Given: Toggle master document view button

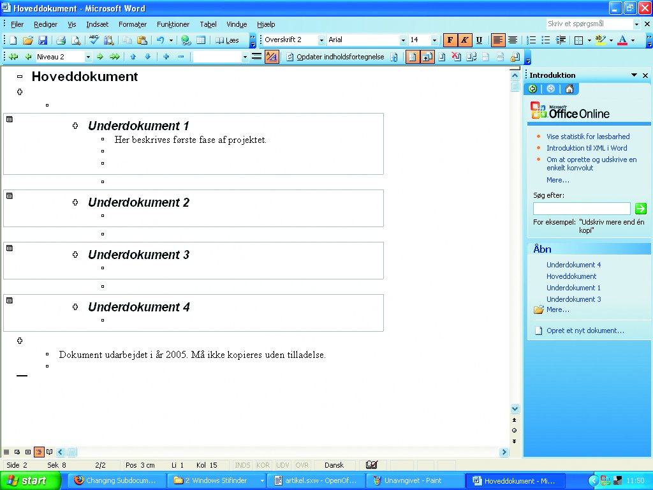Looking at the screenshot, I should [x=412, y=57].
